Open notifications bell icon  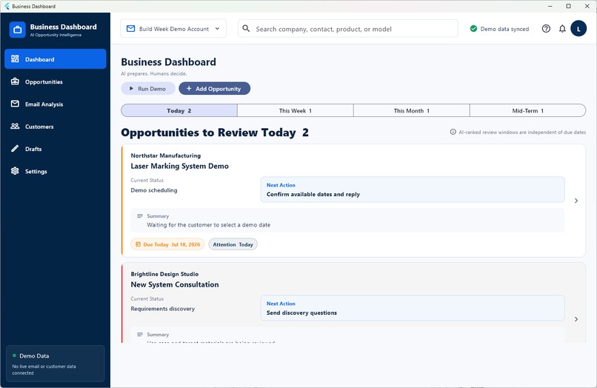pyautogui.click(x=562, y=29)
